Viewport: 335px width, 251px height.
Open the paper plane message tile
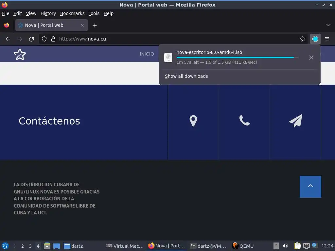296,121
